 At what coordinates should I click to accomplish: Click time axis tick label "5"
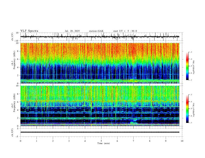[x=101, y=141]
